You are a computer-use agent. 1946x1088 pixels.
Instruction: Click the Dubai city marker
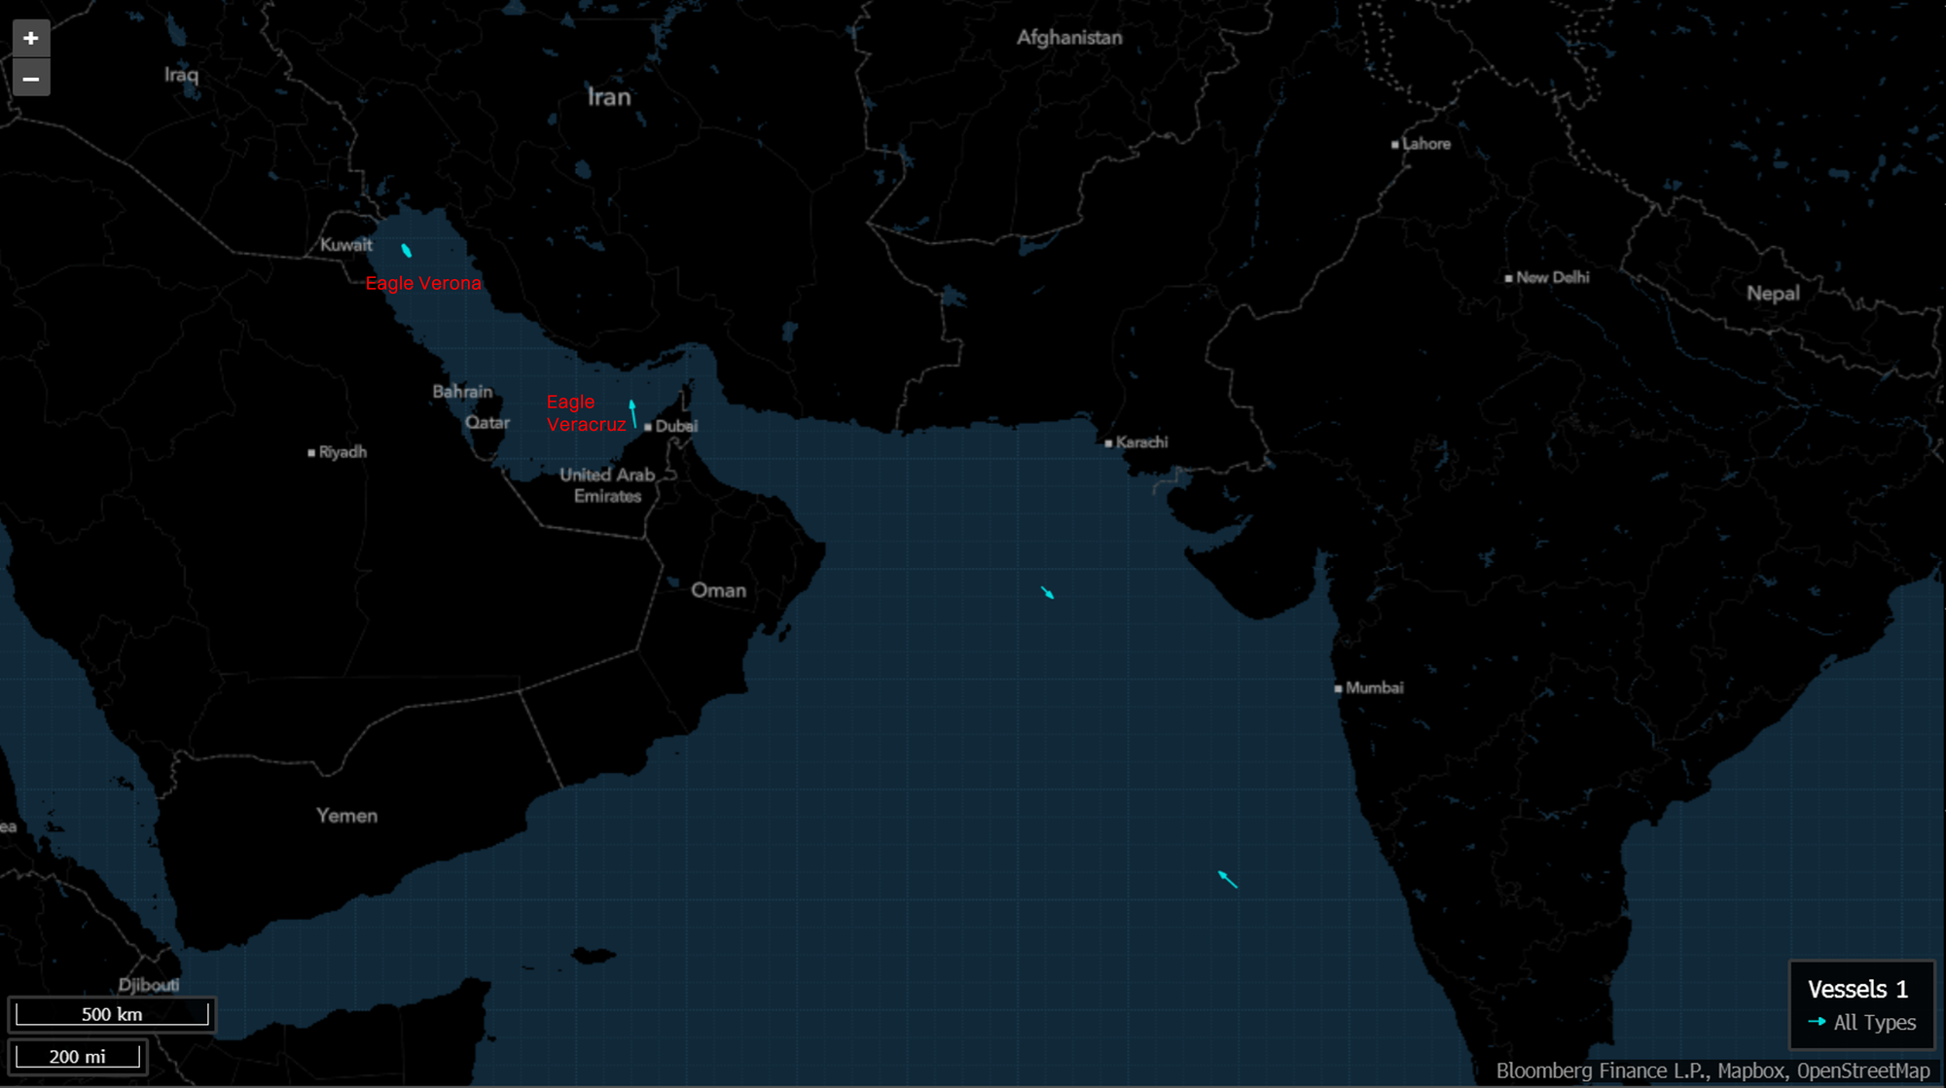coord(648,427)
